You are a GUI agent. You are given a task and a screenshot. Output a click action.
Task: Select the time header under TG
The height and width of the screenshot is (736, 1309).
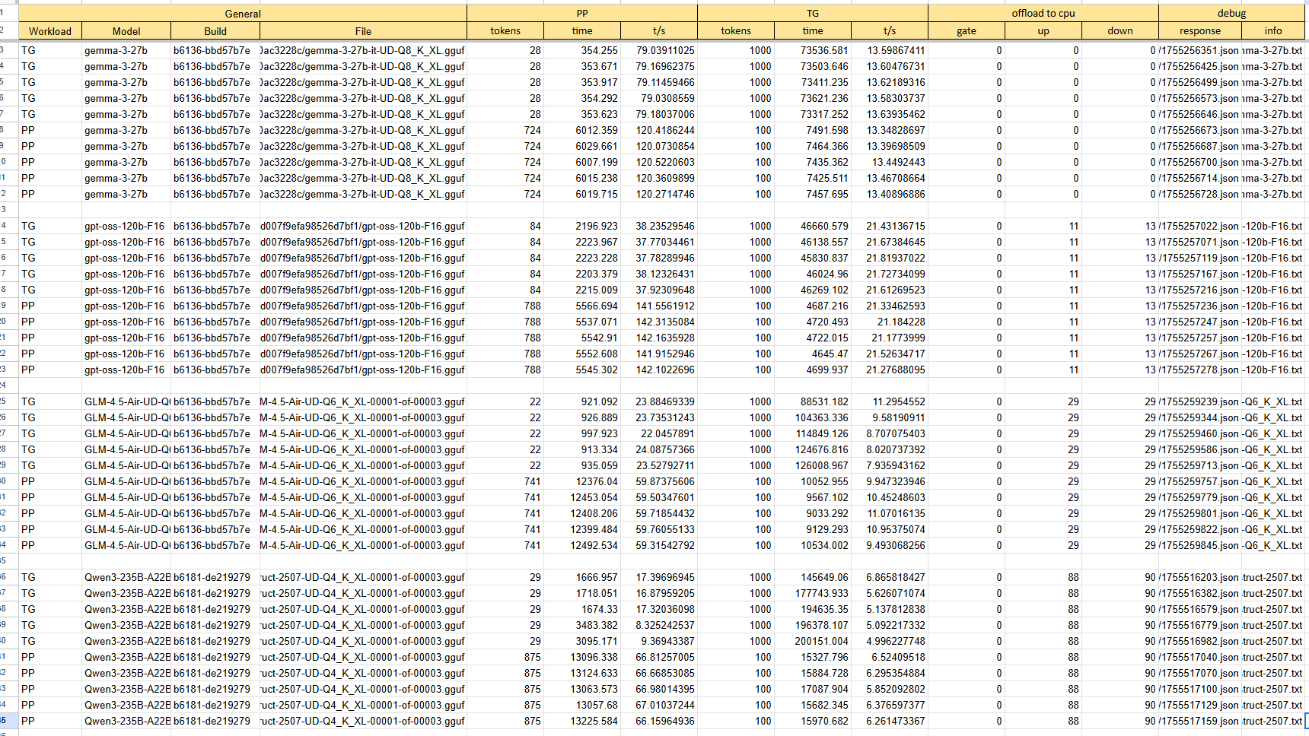(813, 31)
